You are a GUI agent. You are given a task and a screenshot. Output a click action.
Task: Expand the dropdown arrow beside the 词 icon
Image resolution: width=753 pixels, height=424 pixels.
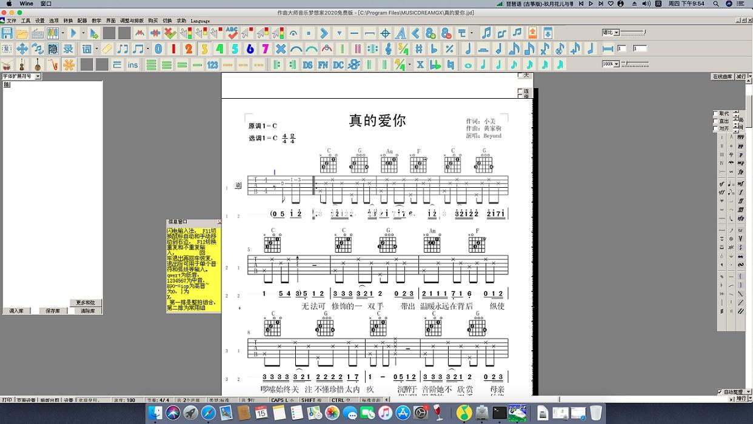coord(97,48)
